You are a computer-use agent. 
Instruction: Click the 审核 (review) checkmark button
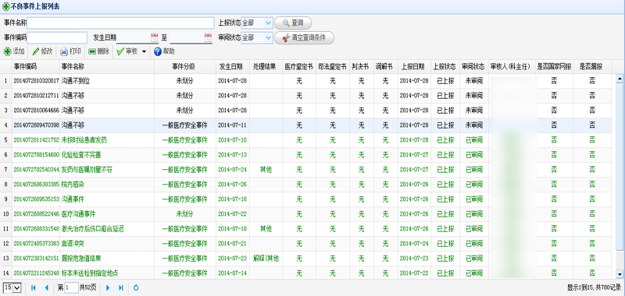pos(127,51)
